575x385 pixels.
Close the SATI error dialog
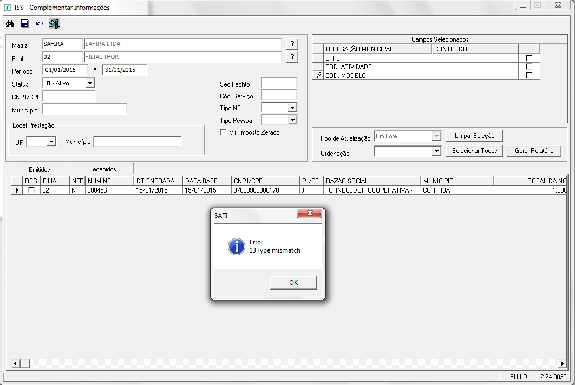click(x=309, y=213)
